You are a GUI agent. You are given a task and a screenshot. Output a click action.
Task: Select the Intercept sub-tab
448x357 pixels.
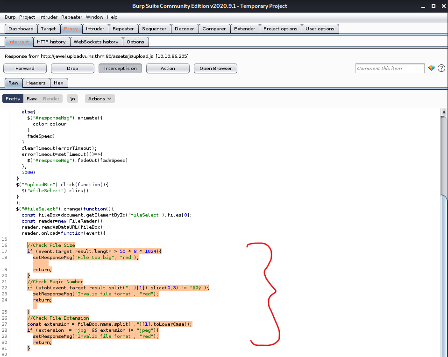(19, 42)
